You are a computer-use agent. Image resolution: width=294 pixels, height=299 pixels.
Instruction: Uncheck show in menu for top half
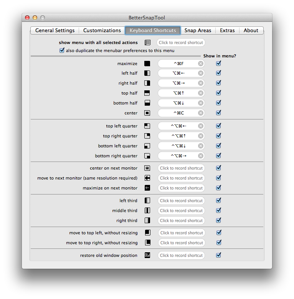(x=218, y=93)
